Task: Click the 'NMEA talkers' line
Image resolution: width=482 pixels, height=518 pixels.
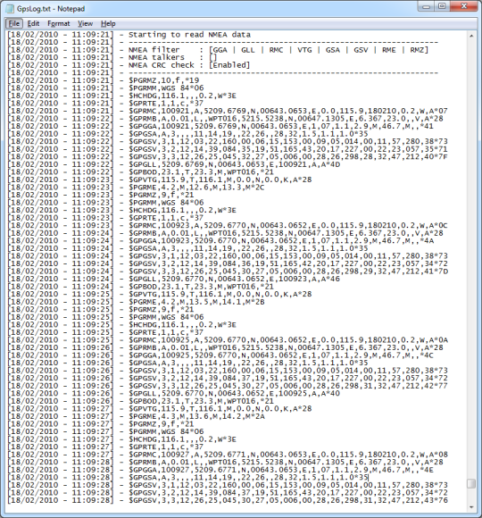Action: [x=112, y=57]
